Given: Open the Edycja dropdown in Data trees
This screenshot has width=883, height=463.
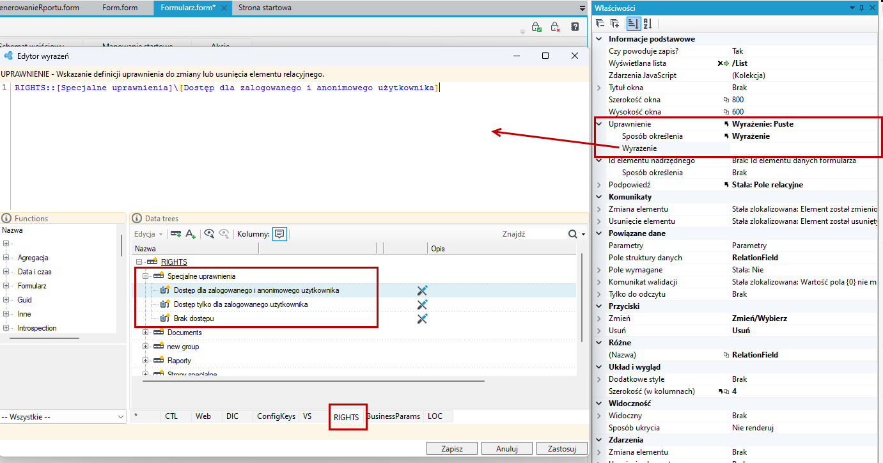Looking at the screenshot, I should pyautogui.click(x=148, y=234).
